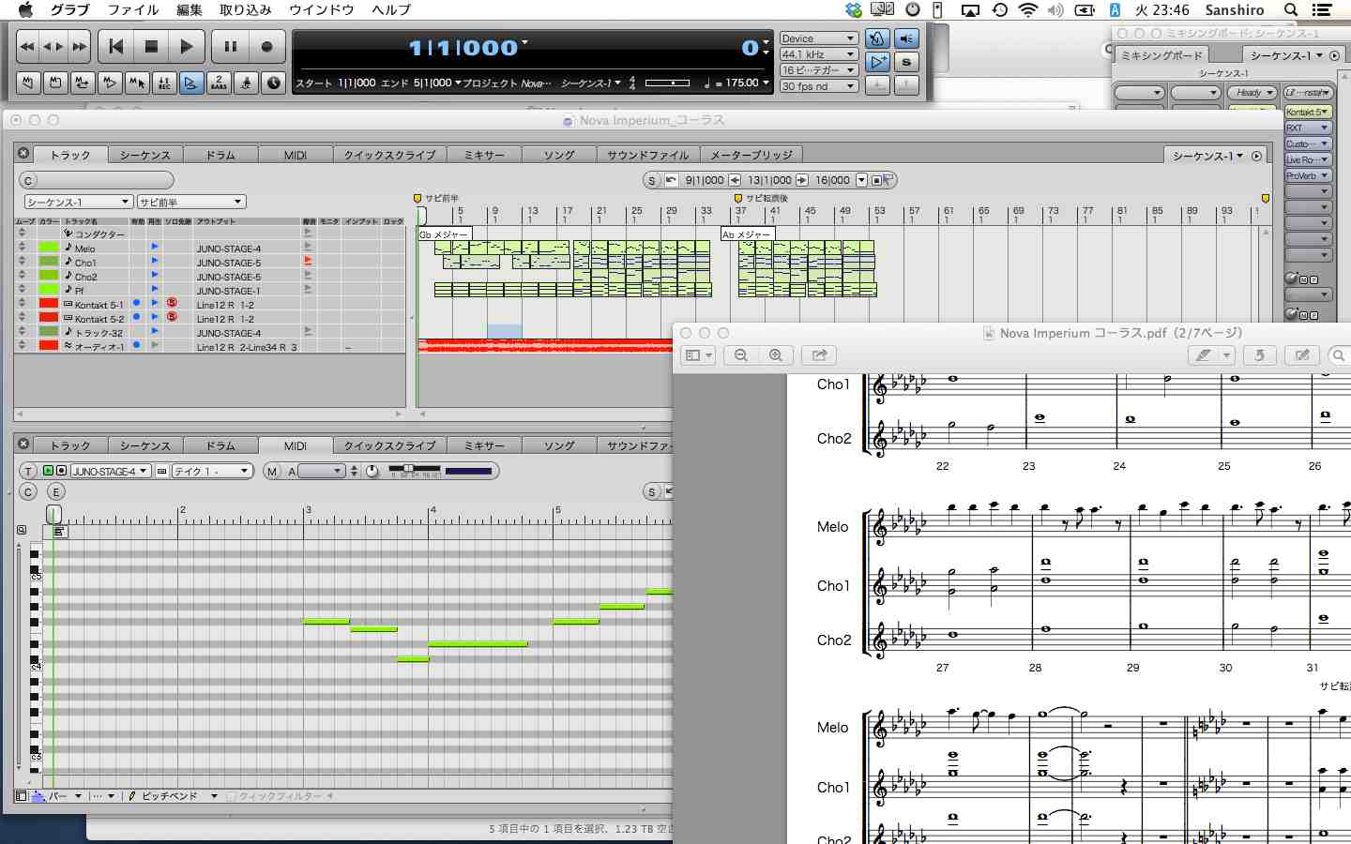
Task: Click the transport Stop button
Action: (x=151, y=46)
